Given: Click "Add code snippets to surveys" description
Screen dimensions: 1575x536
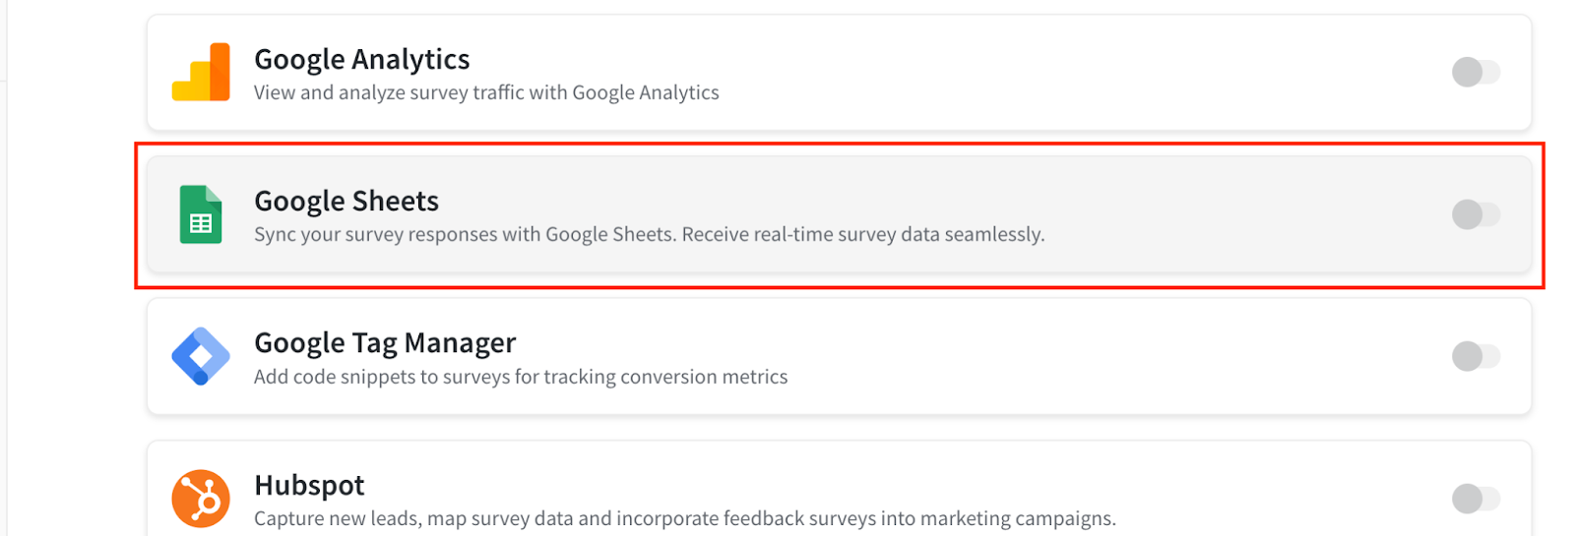Looking at the screenshot, I should pyautogui.click(x=521, y=377).
